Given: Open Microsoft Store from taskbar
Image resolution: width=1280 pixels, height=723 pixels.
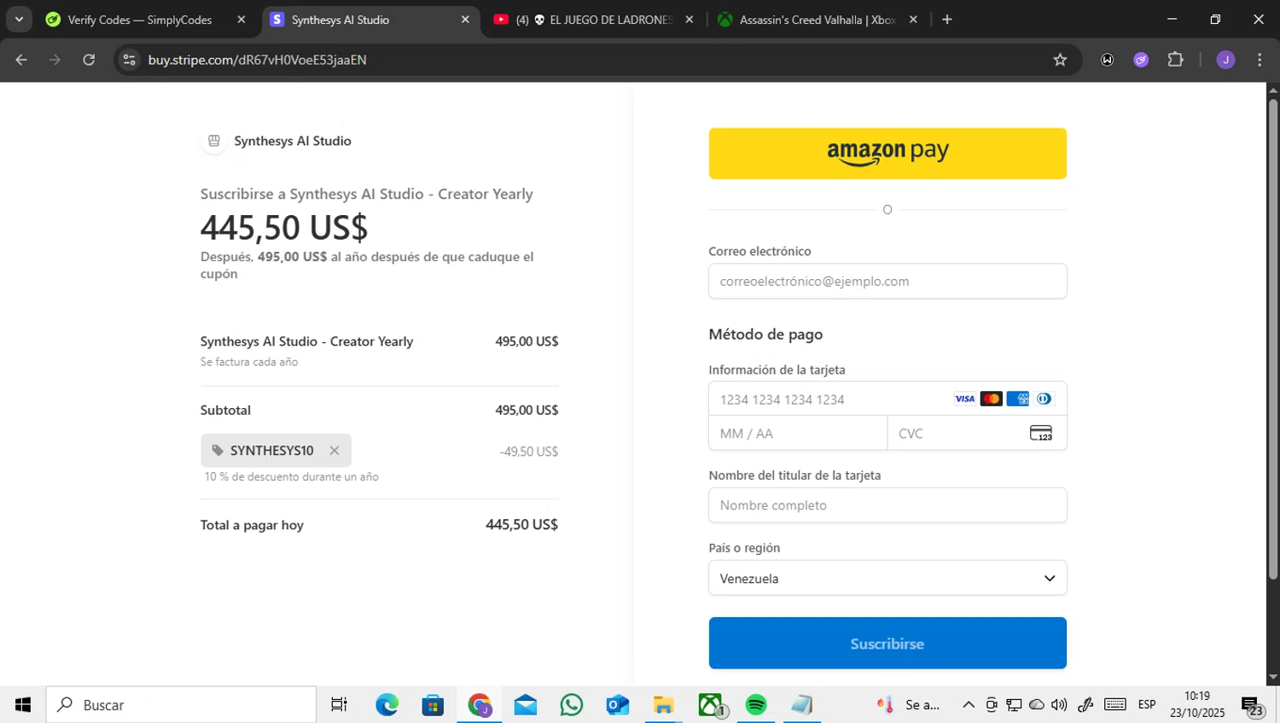Looking at the screenshot, I should 433,705.
